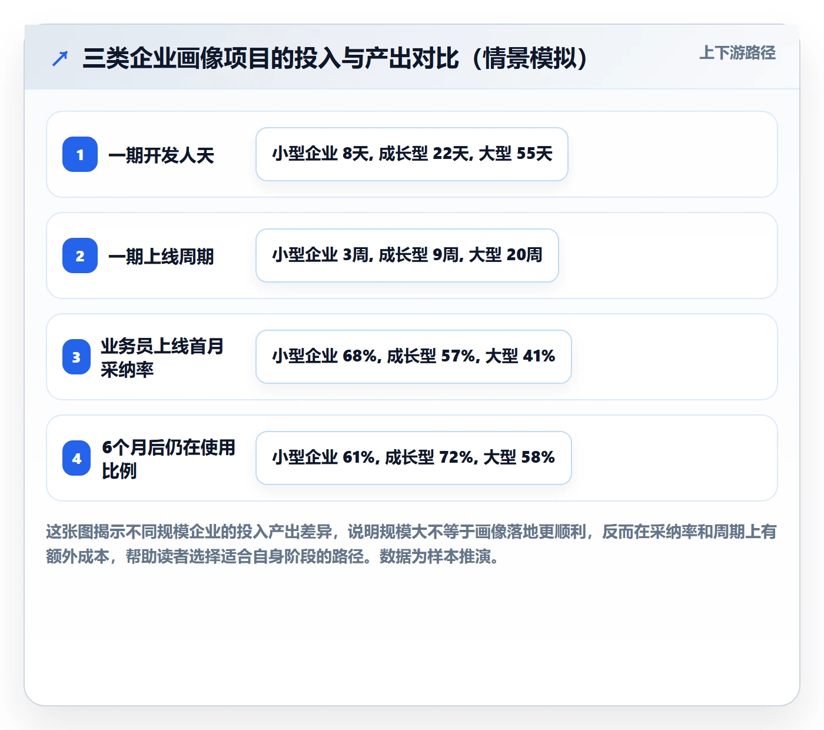Click the 6个月后仍在使用比例 row label
This screenshot has height=730, width=824.
[168, 459]
